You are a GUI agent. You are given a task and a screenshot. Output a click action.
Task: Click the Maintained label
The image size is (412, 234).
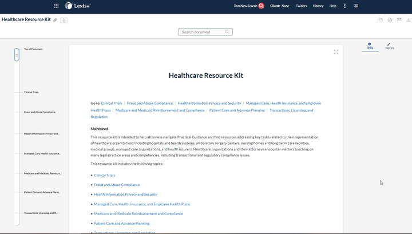tap(99, 129)
